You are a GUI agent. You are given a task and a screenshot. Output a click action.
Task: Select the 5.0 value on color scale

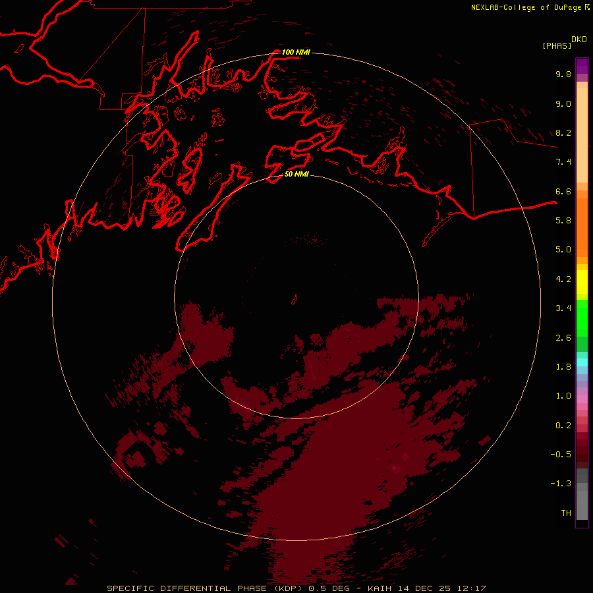tap(563, 250)
